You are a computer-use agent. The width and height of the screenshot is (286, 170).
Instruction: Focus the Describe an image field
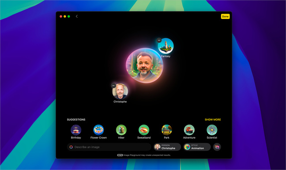(x=109, y=147)
